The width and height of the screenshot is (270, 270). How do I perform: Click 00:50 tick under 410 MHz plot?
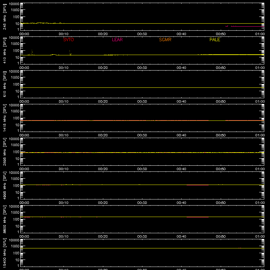point(221,68)
